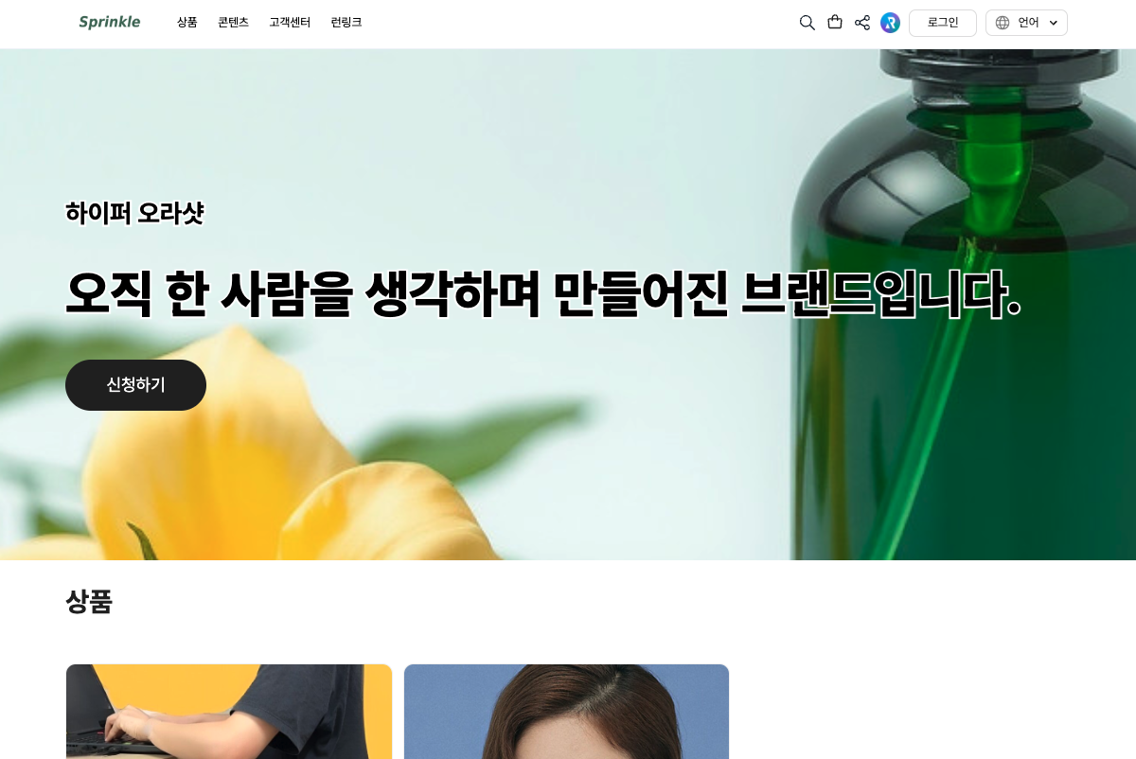This screenshot has width=1136, height=759.
Task: Open the product thumbnail showing a woman
Action: pyautogui.click(x=566, y=712)
